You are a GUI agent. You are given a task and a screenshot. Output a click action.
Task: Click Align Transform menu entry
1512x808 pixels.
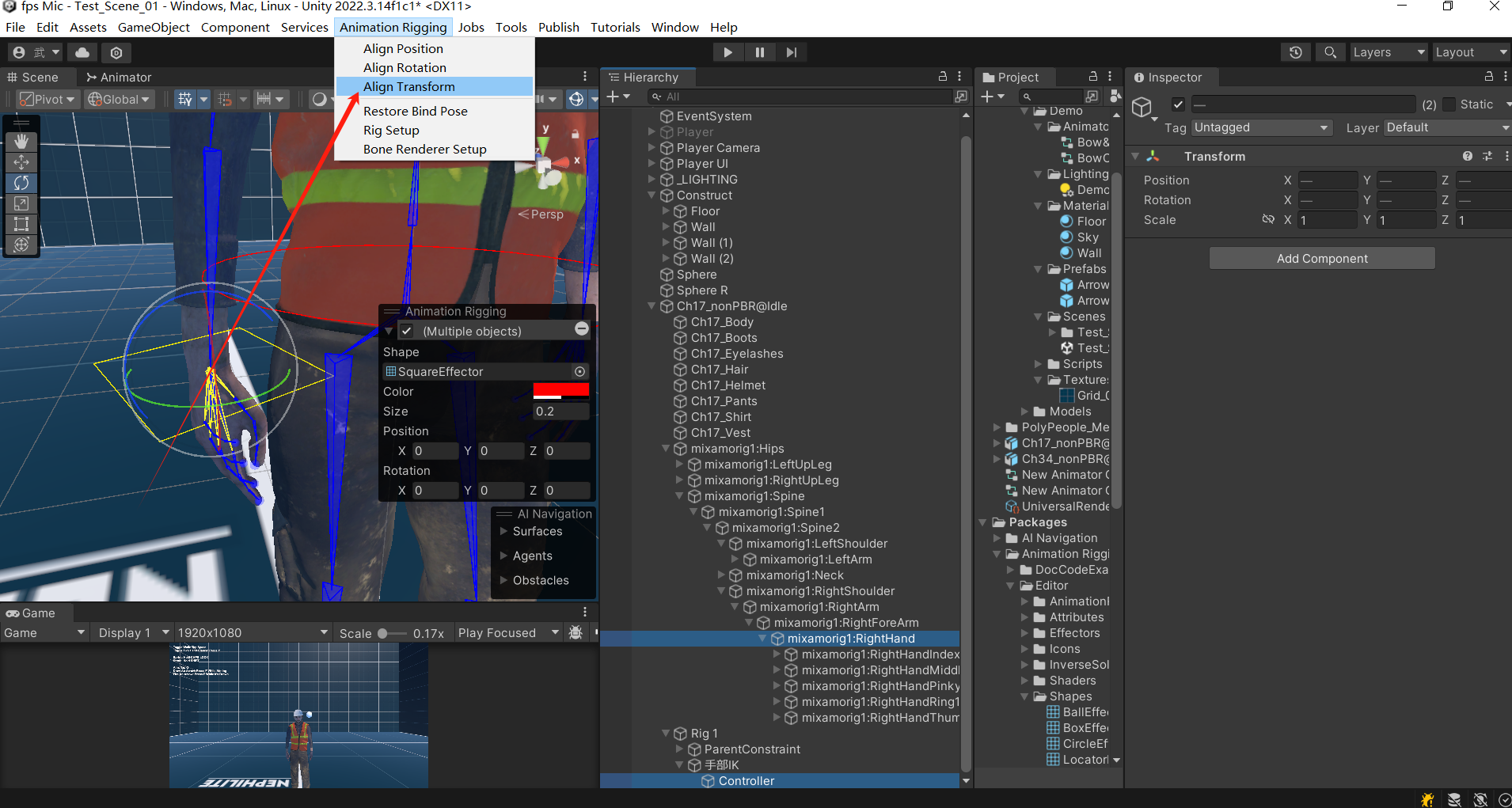coord(435,86)
